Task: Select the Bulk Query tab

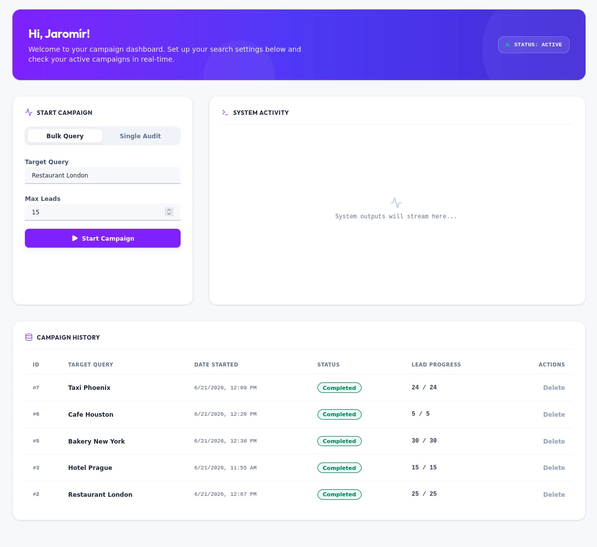Action: coord(65,136)
